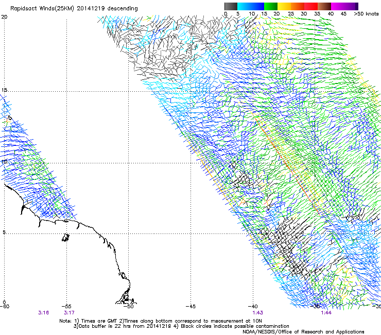Click the purple time label '3:17'
381x335 pixels.
(70, 313)
